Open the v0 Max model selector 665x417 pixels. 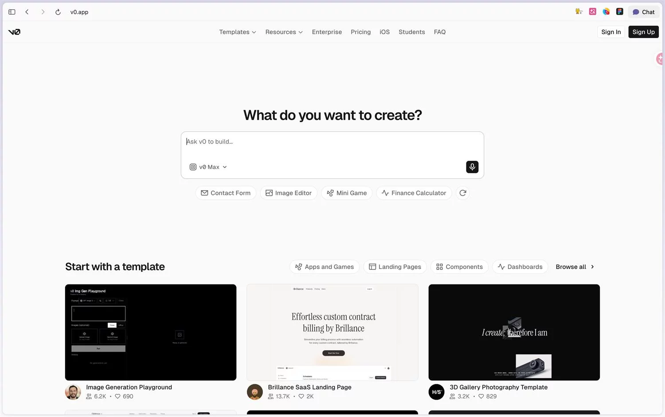pos(208,167)
